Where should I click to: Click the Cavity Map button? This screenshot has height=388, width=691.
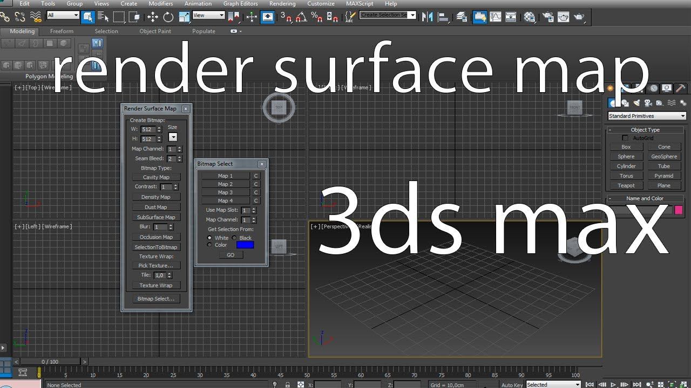click(x=156, y=177)
